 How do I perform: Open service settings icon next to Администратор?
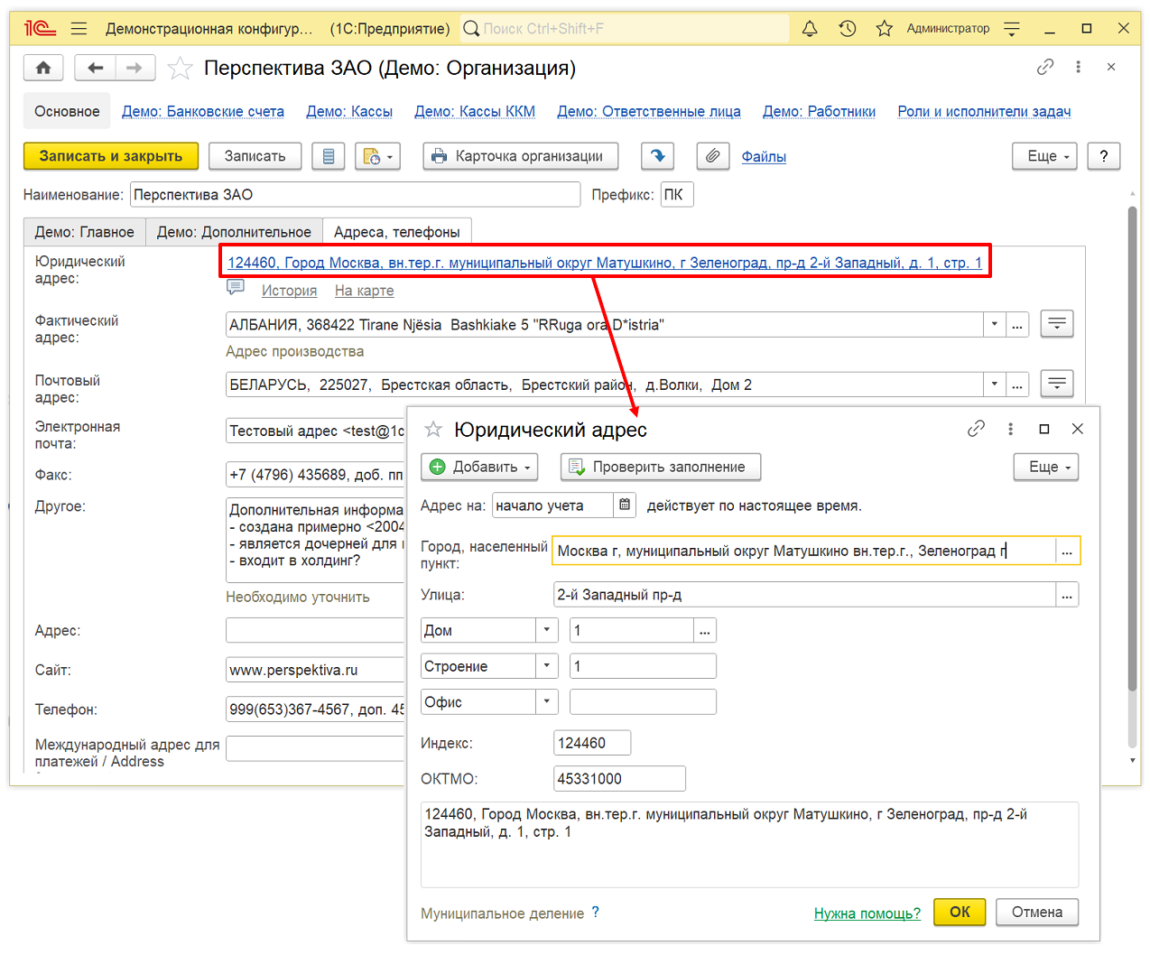click(x=1012, y=29)
